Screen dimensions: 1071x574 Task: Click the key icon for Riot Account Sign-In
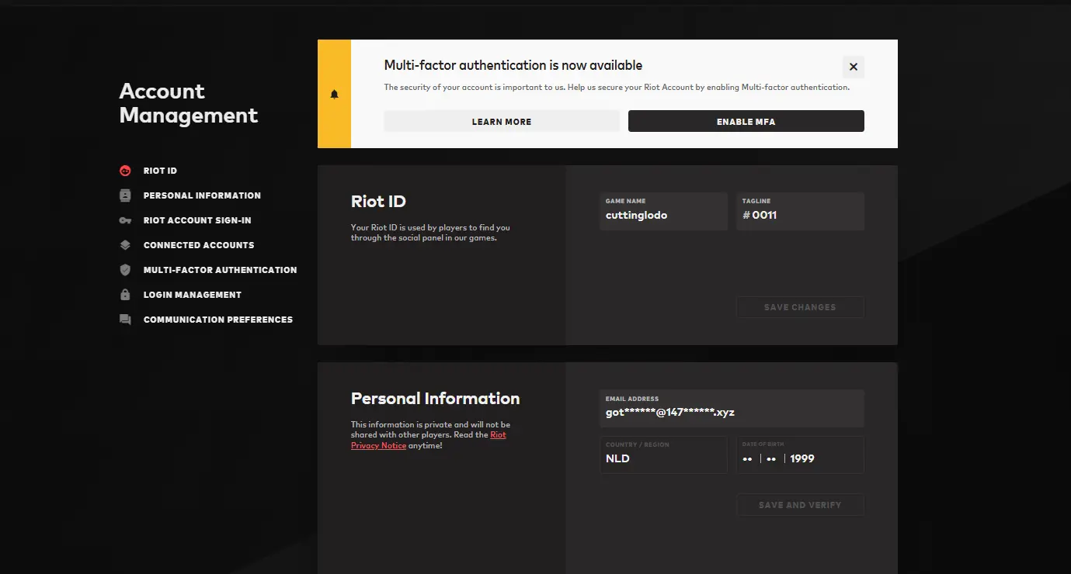[125, 220]
